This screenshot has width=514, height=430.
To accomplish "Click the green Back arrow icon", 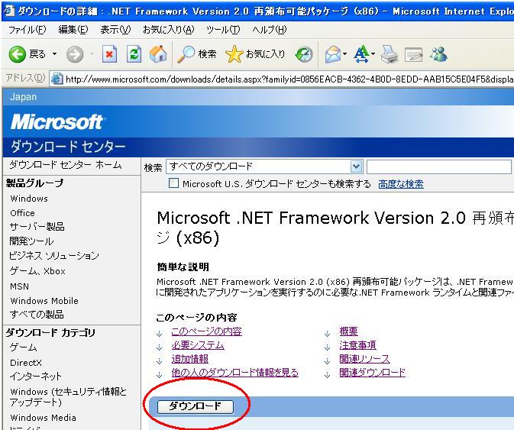I will [x=17, y=54].
